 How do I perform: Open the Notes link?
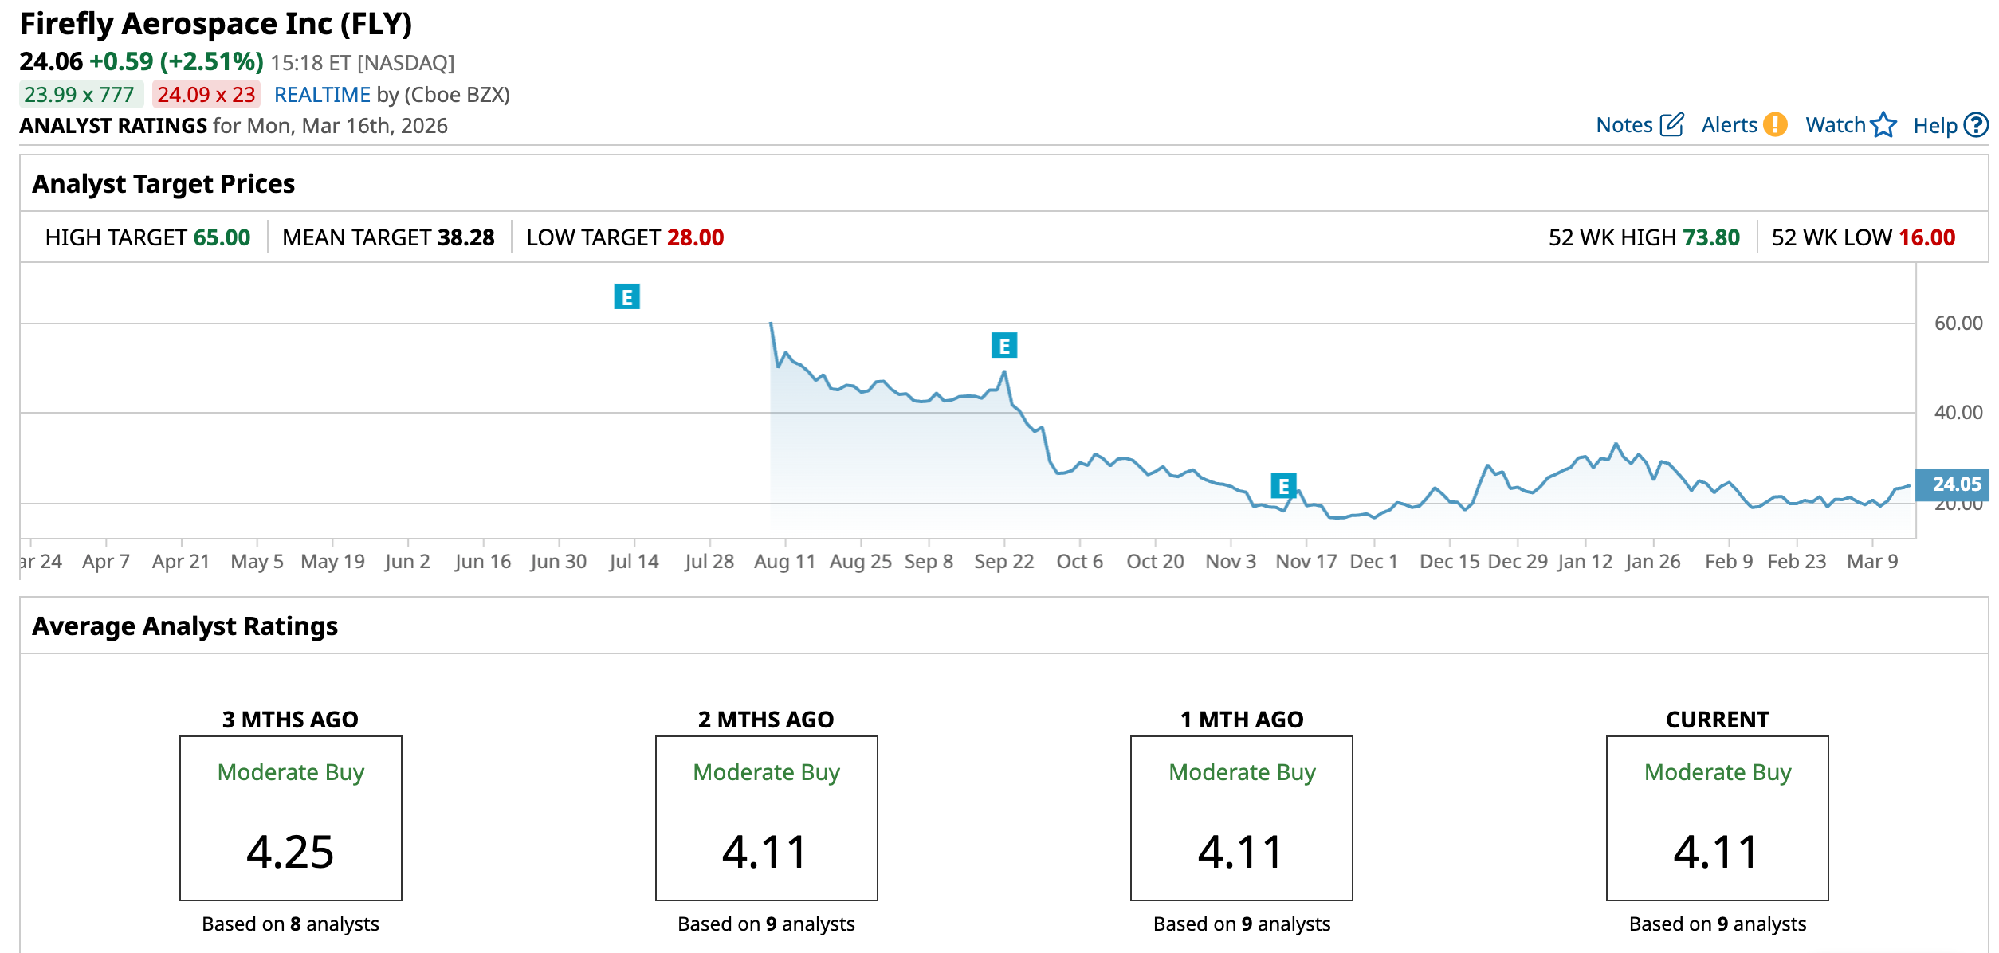[x=1624, y=125]
